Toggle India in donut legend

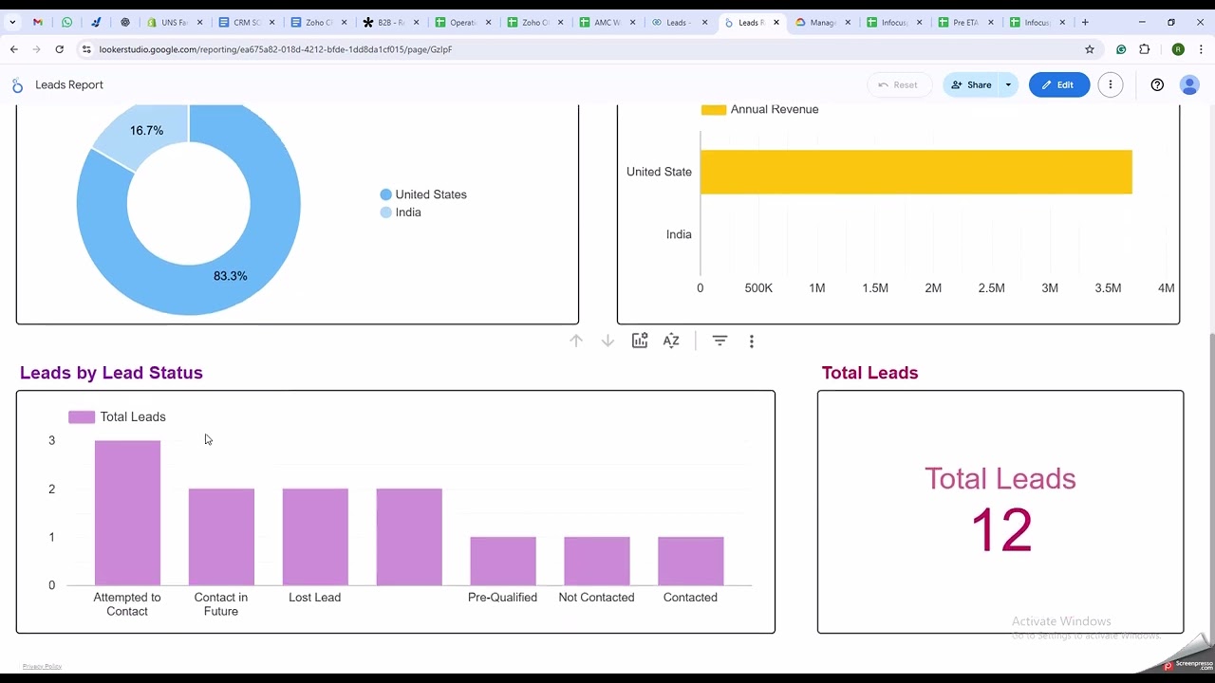tap(401, 212)
